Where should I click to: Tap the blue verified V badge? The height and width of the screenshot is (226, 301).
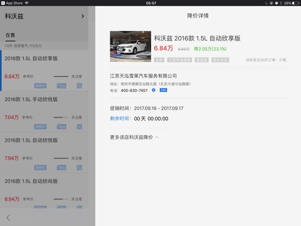coord(154,90)
